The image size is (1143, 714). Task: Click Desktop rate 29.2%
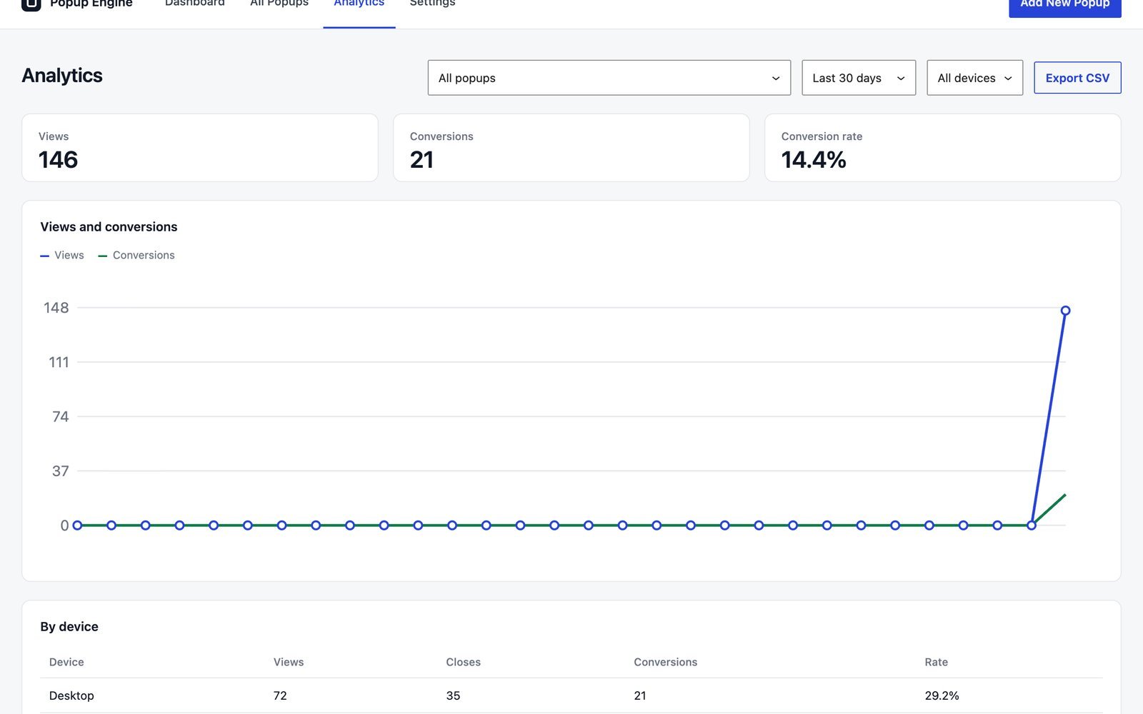click(x=942, y=695)
